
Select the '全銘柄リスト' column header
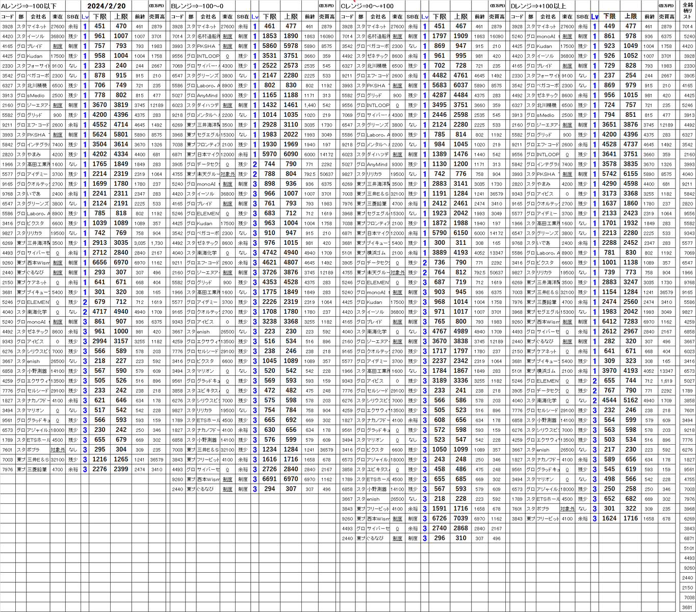[688, 10]
